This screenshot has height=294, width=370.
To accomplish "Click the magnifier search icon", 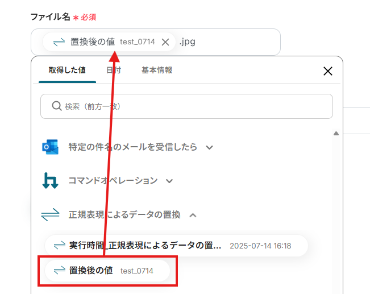I will [57, 106].
